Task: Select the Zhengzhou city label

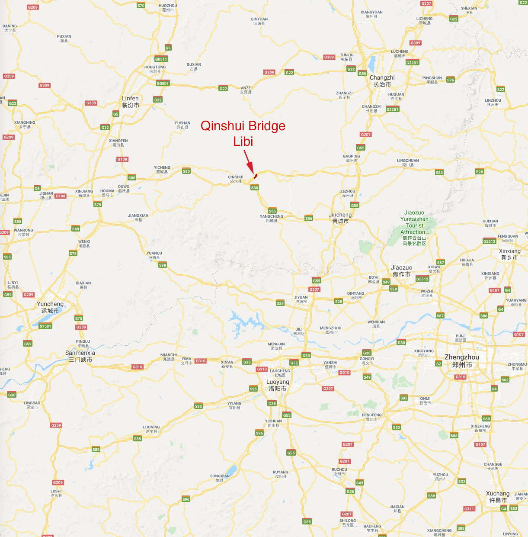Action: 462,361
